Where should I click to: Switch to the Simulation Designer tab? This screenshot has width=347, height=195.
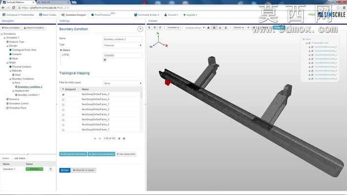(x=74, y=15)
